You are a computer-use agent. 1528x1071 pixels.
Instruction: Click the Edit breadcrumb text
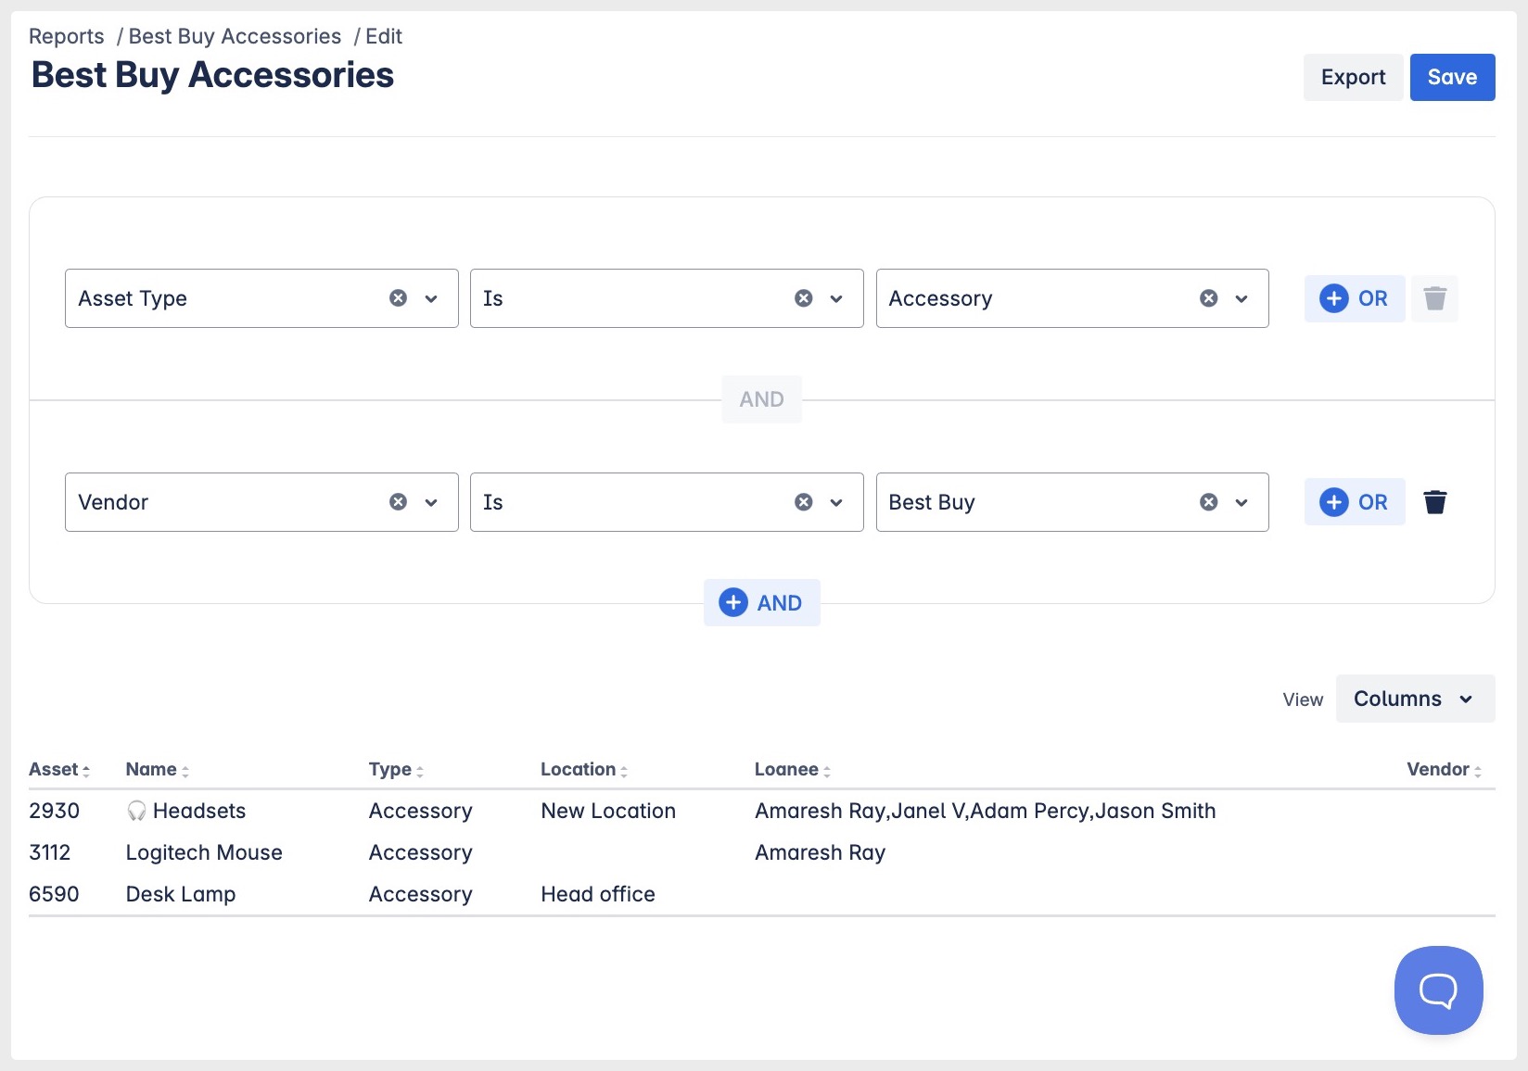384,36
